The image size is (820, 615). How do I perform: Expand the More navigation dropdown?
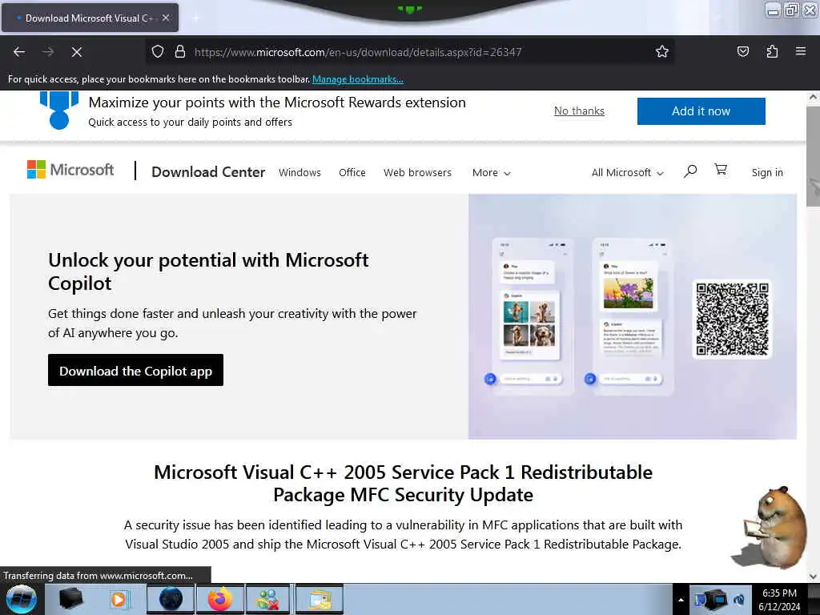pos(491,173)
